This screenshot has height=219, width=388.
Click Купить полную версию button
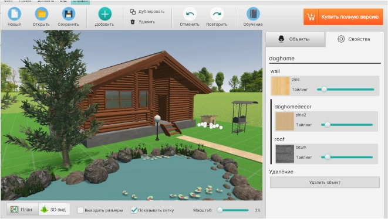point(343,17)
